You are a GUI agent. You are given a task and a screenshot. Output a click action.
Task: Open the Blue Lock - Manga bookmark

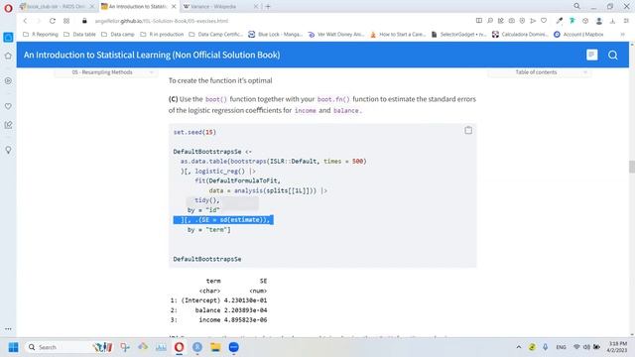(x=276, y=35)
